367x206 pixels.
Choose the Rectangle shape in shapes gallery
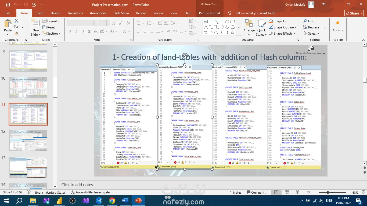click(x=222, y=22)
